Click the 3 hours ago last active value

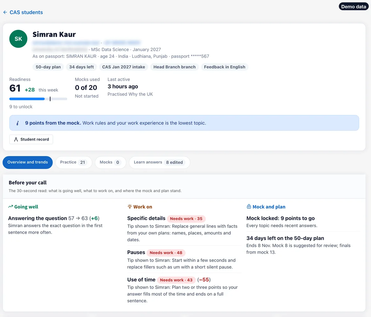click(123, 87)
